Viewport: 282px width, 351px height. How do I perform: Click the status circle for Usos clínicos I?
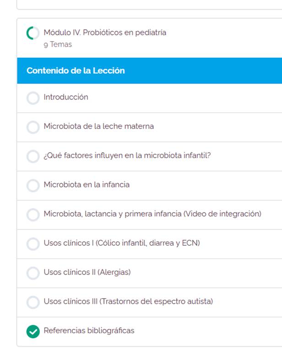[33, 244]
